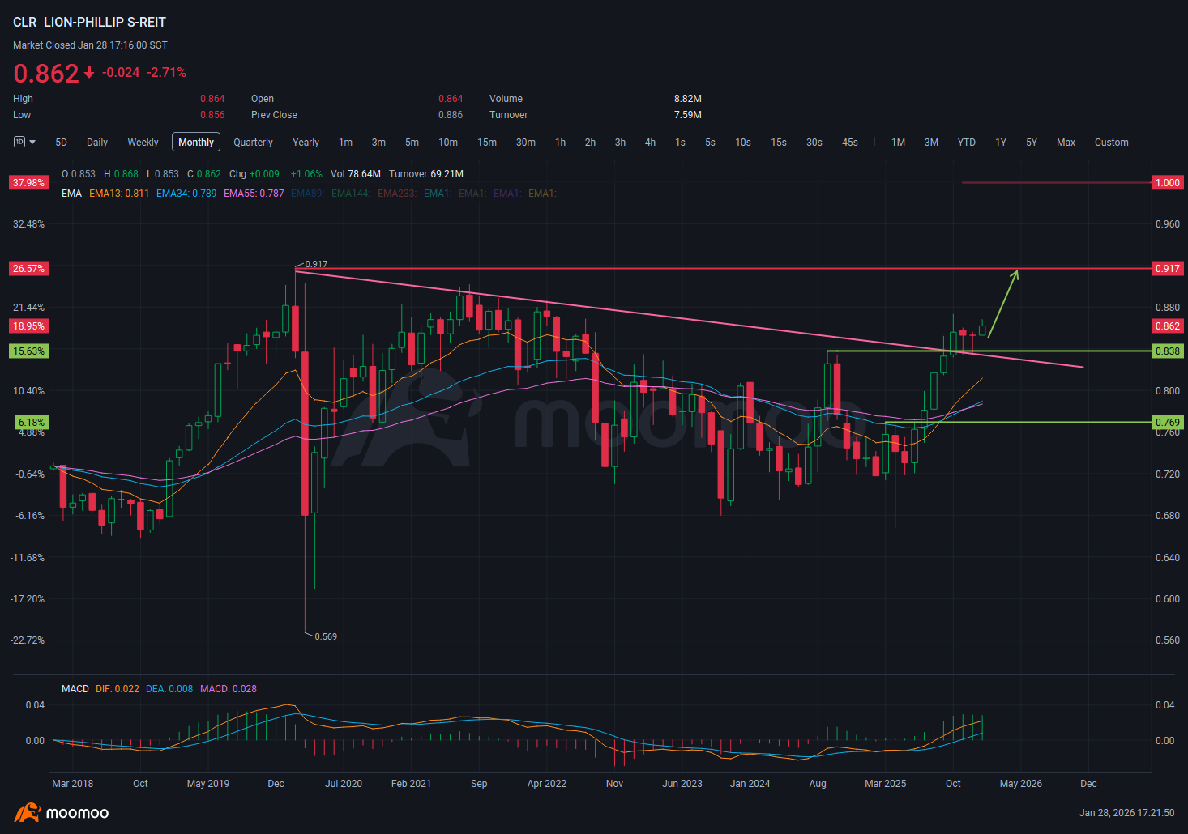Click the May 2026 date axis label
Viewport: 1188px width, 834px height.
pos(1021,784)
